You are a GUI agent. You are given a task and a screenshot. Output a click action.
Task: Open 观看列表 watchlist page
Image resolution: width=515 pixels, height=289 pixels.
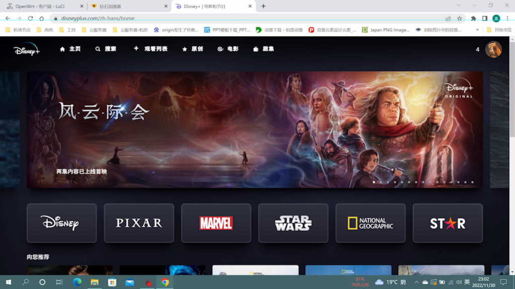click(150, 49)
